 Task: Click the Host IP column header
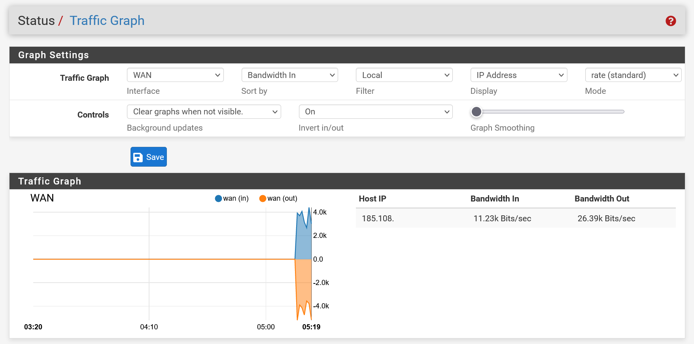[x=373, y=199]
